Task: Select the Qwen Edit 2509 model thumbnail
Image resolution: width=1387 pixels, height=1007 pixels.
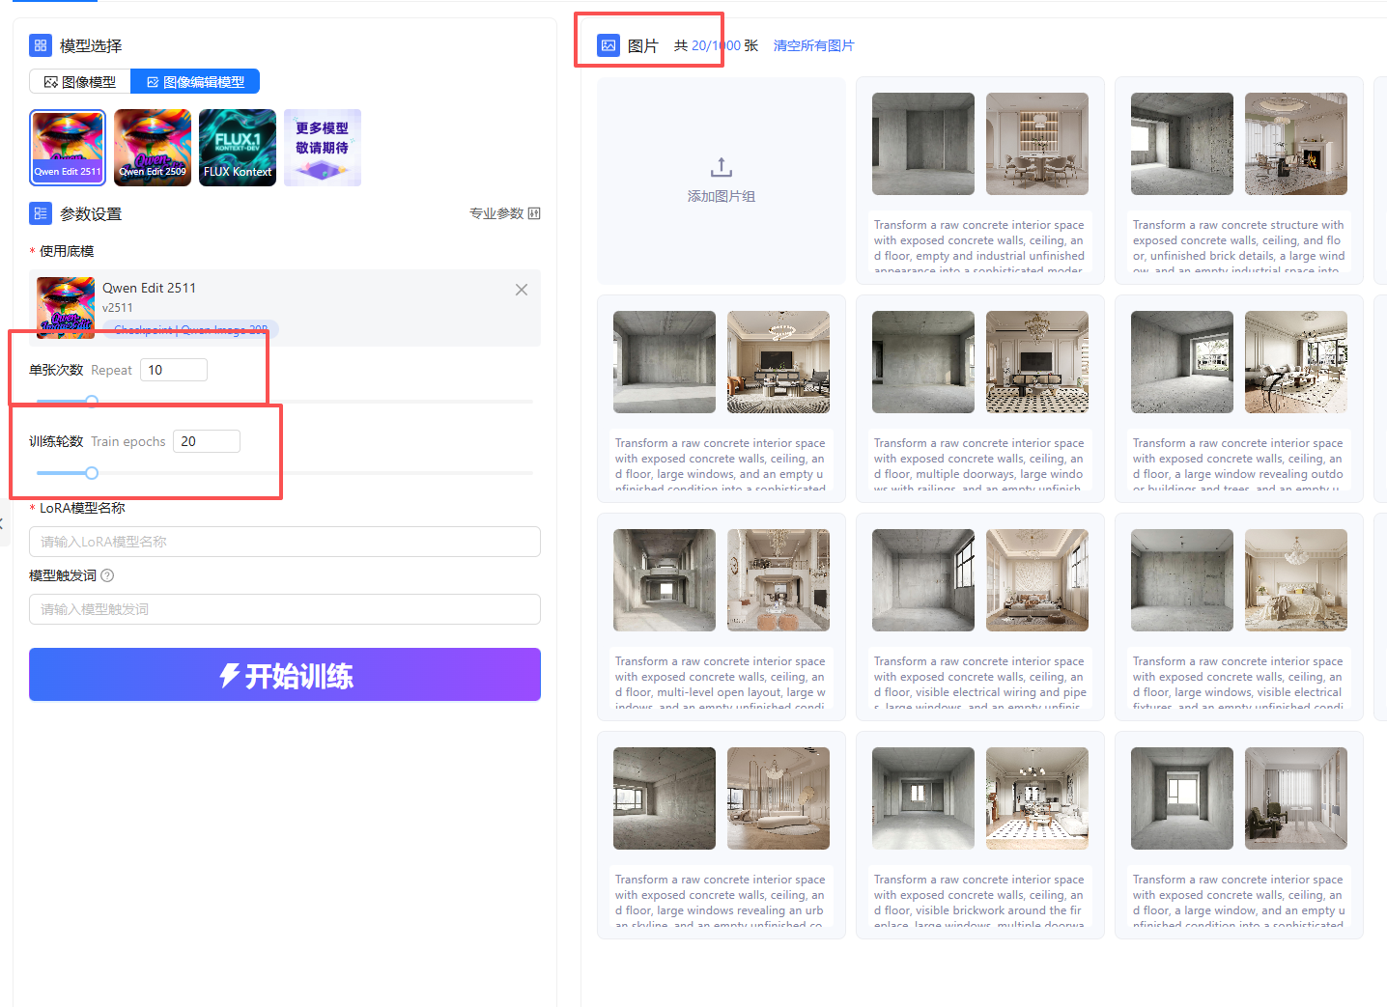Action: point(153,148)
